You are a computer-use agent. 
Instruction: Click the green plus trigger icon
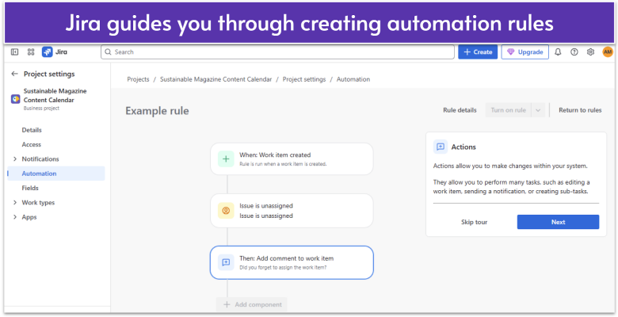(226, 158)
